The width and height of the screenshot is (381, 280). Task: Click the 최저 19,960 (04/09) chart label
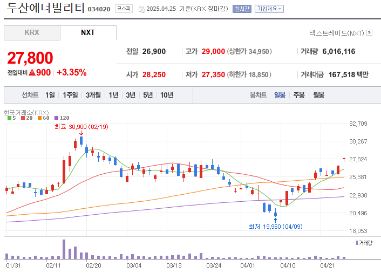point(276,227)
